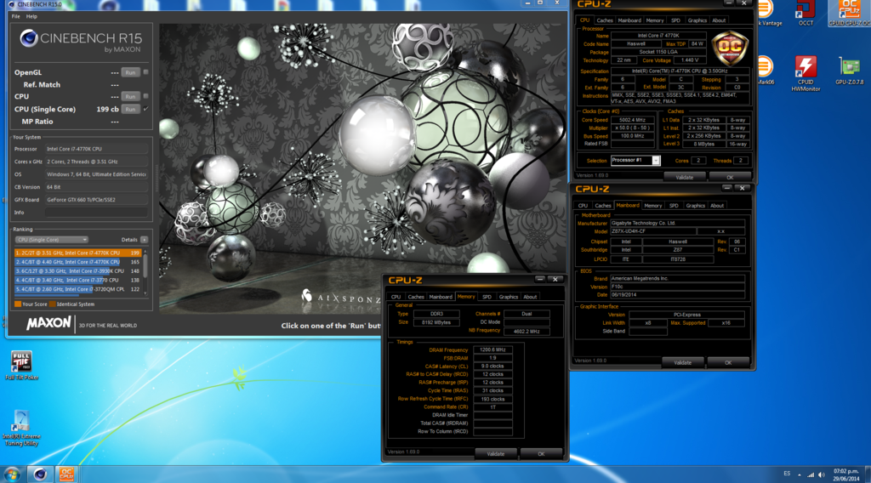Click the Ranking Details arrow button
The image size is (871, 483).
tap(144, 240)
